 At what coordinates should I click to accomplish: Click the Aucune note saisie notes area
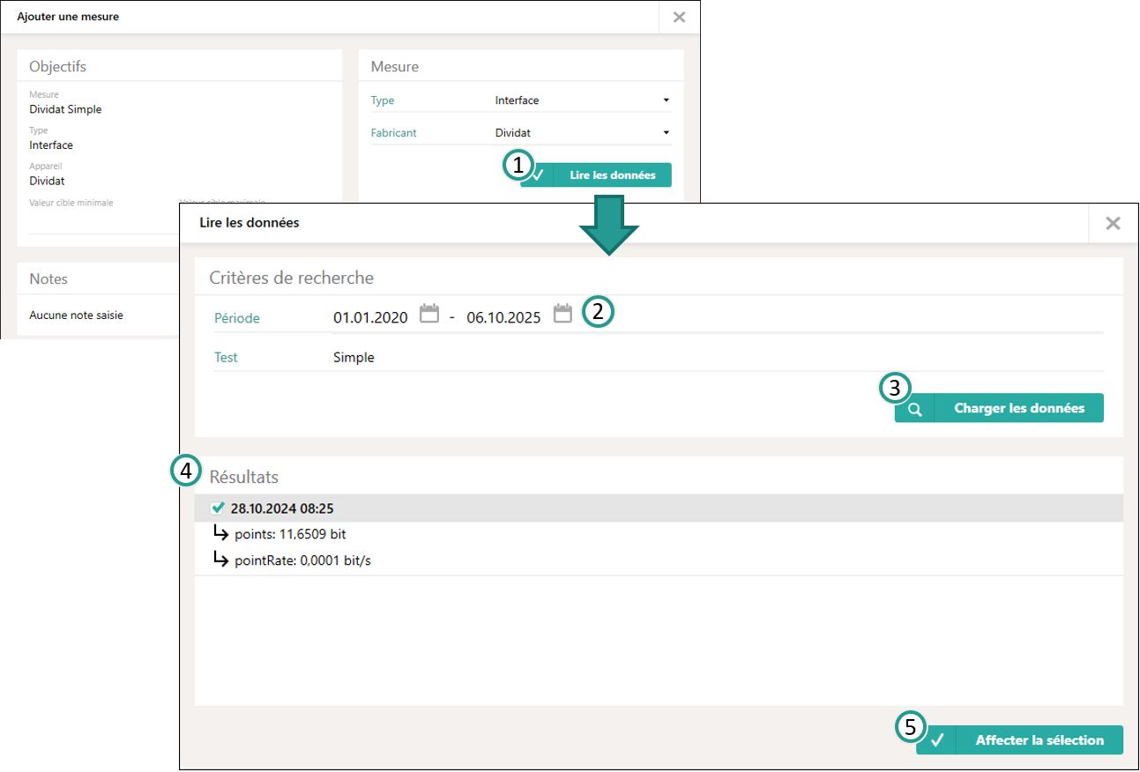76,315
